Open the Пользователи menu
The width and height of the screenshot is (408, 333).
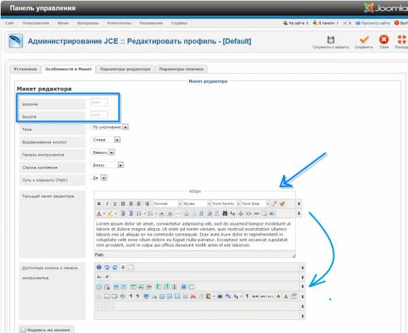pos(36,23)
